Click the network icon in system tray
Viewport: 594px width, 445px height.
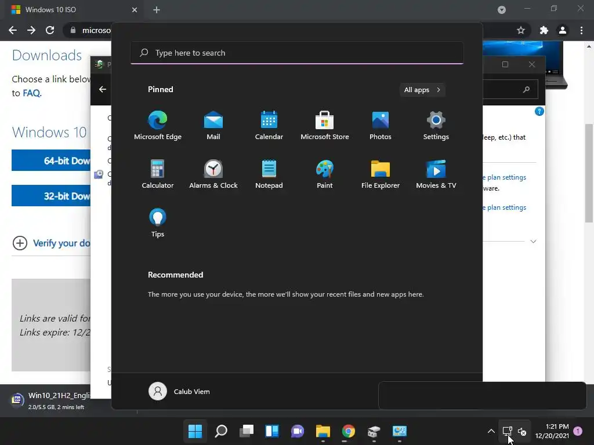click(x=507, y=431)
